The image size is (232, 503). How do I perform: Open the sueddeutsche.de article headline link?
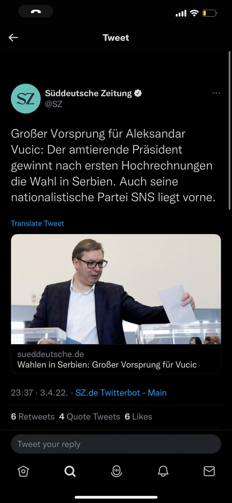[x=107, y=364]
